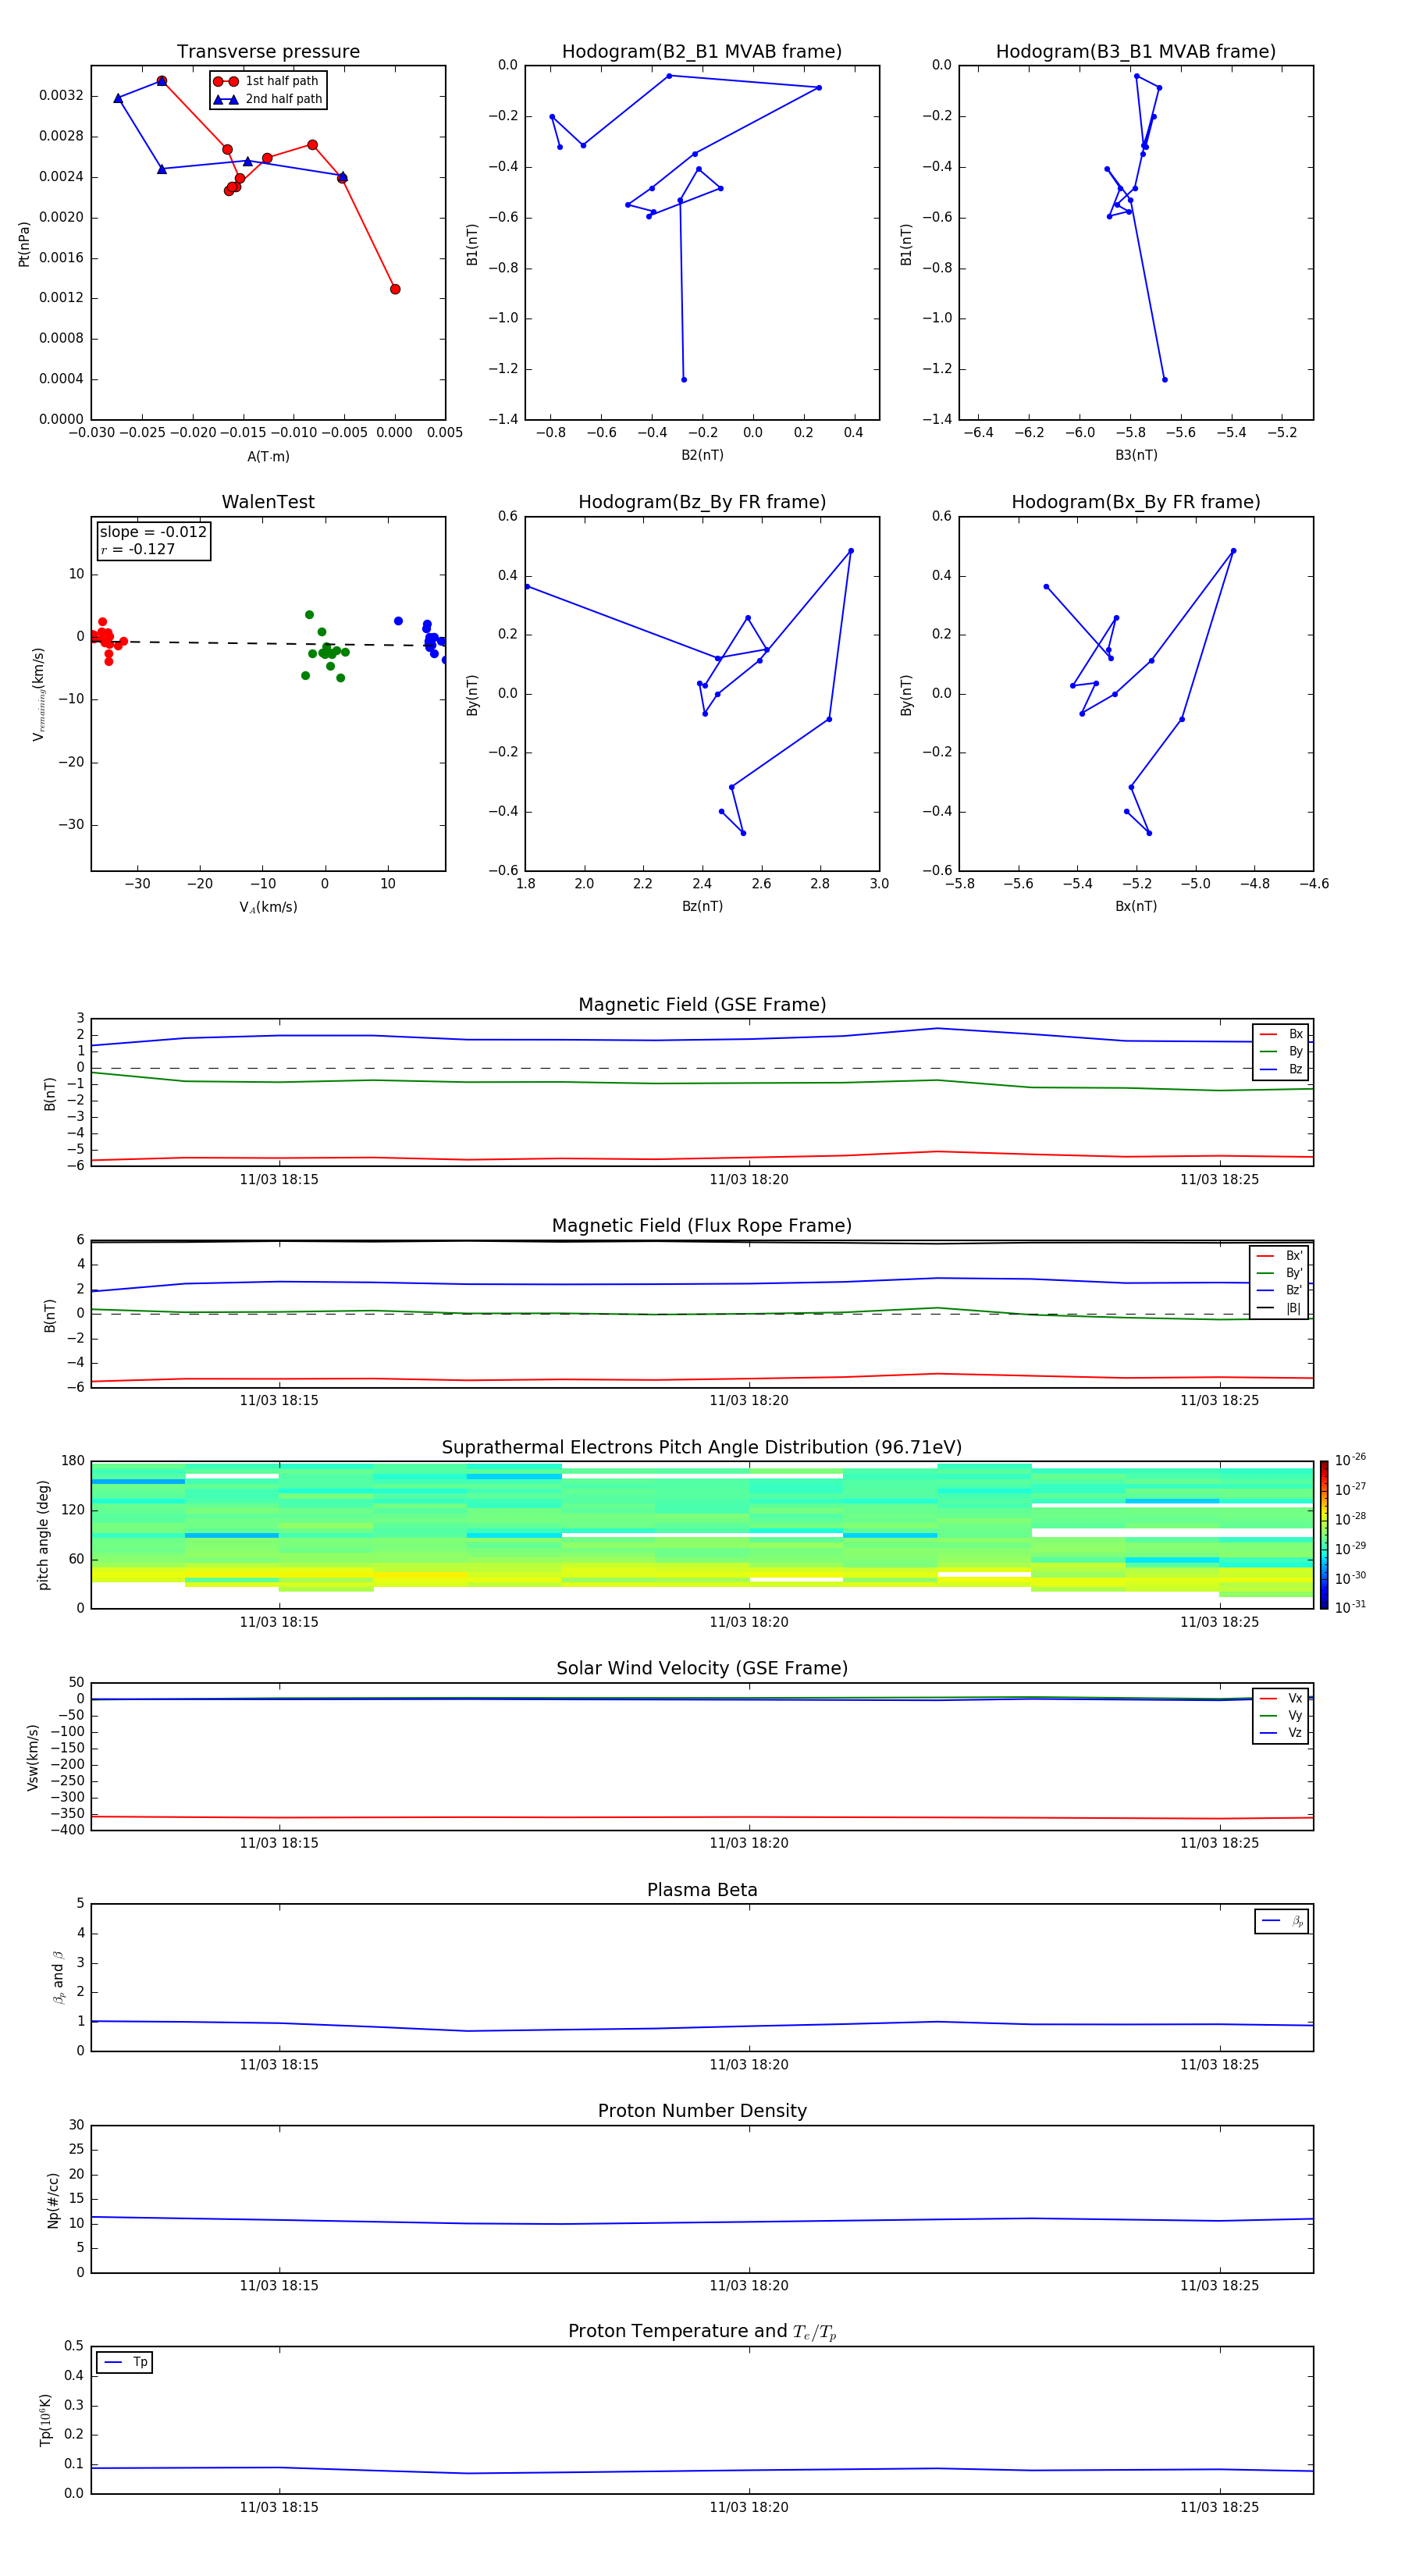Click the 'Solar Wind Velocity (GSE Frame)' title
The image size is (1405, 2576).
point(702,1669)
